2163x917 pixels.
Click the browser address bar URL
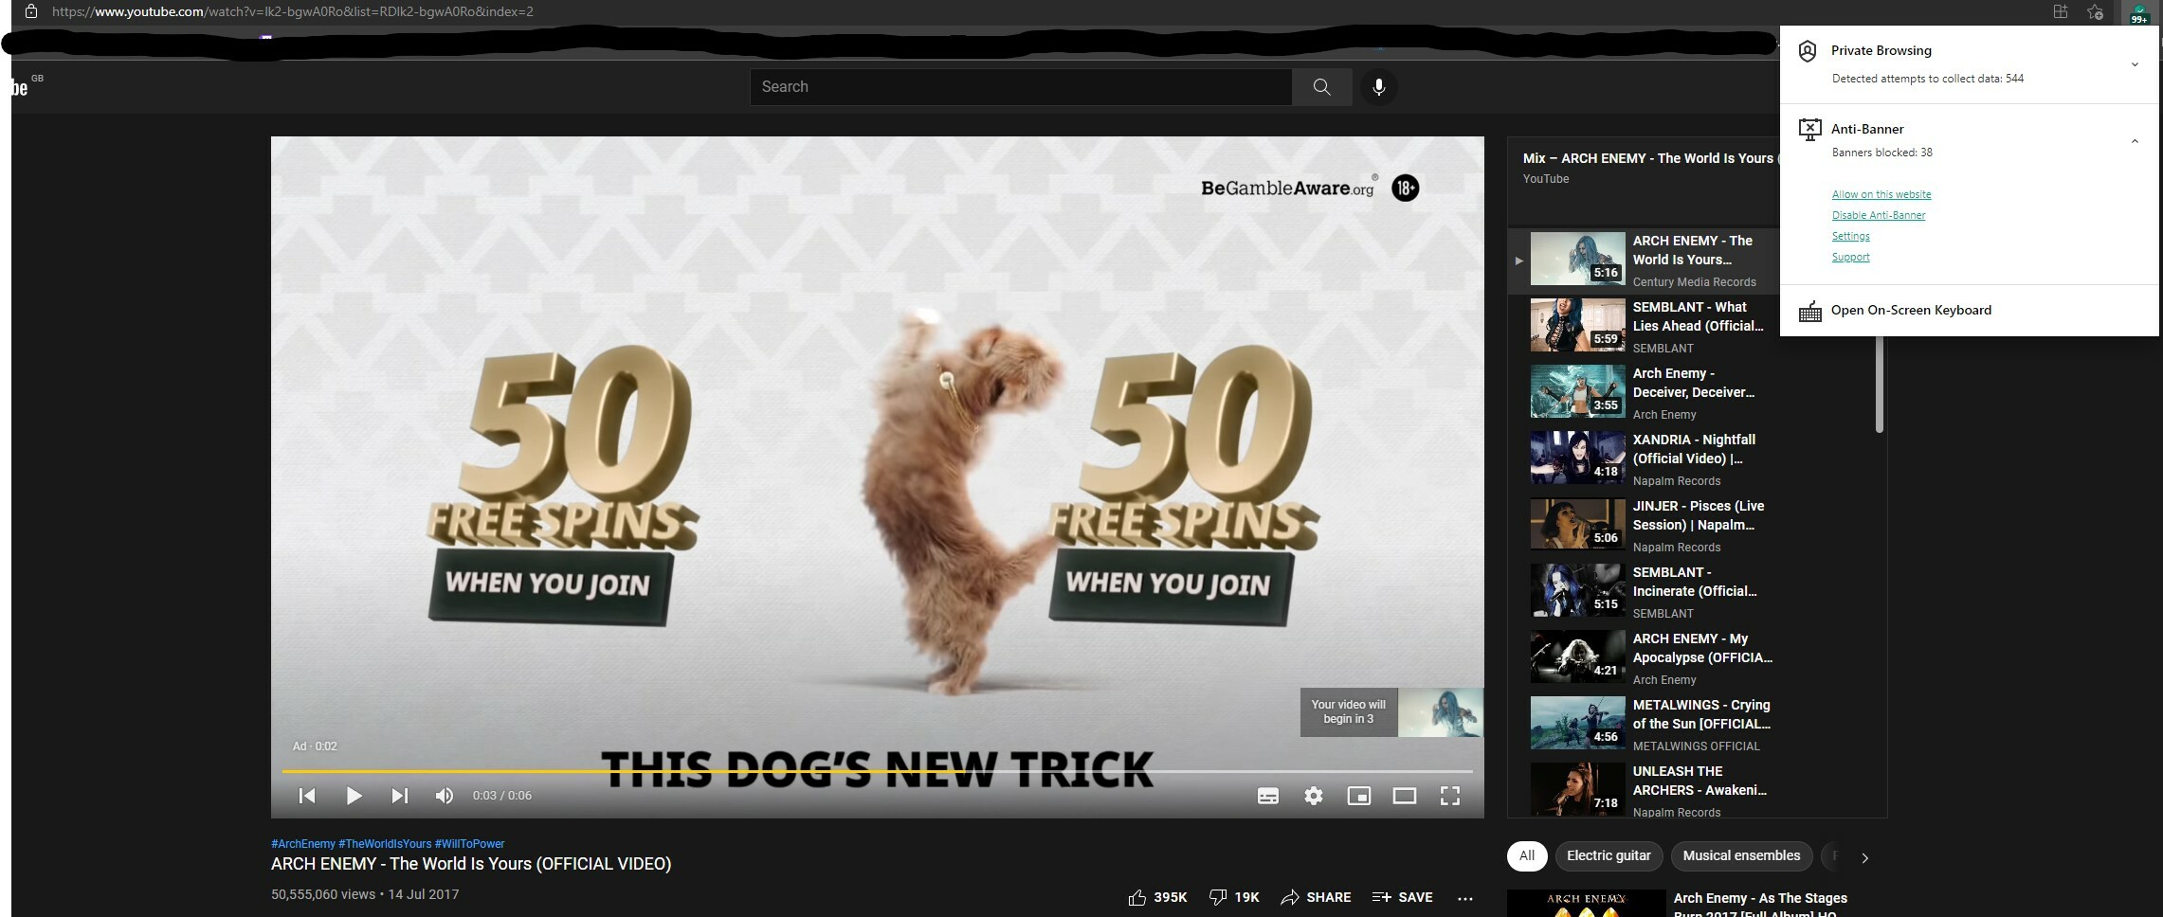293,11
